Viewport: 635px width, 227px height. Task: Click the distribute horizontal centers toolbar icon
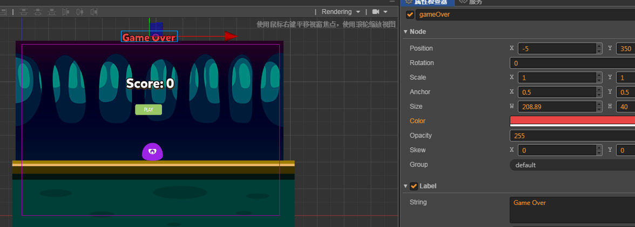(x=80, y=12)
